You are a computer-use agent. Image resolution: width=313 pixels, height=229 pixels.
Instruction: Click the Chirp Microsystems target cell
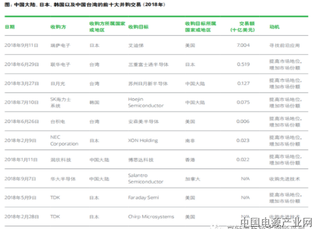point(151,217)
